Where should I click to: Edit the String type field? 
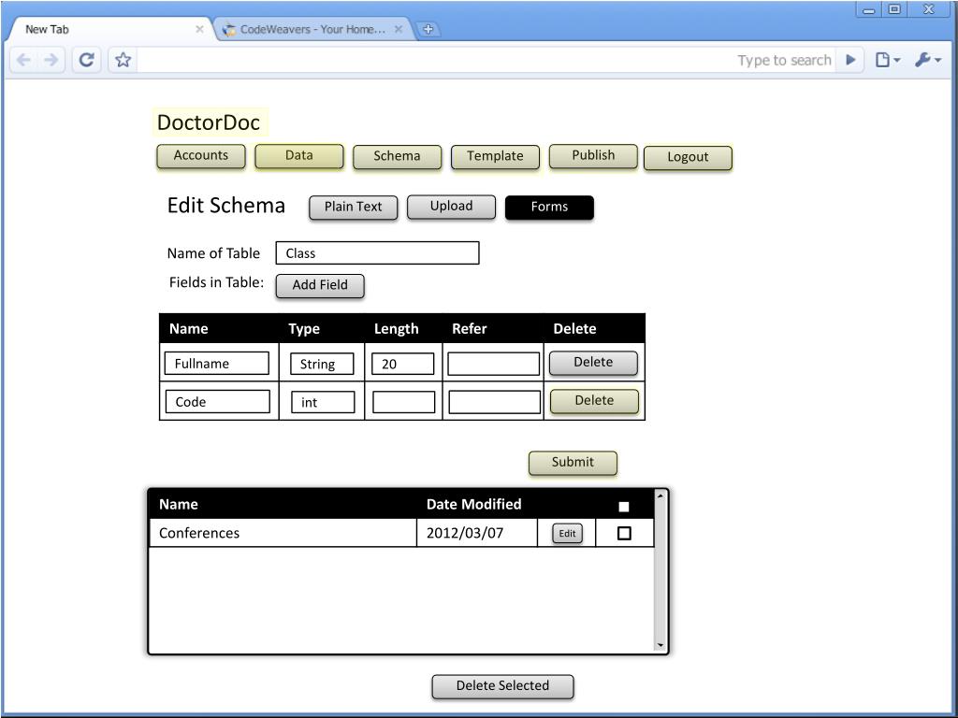pyautogui.click(x=322, y=364)
